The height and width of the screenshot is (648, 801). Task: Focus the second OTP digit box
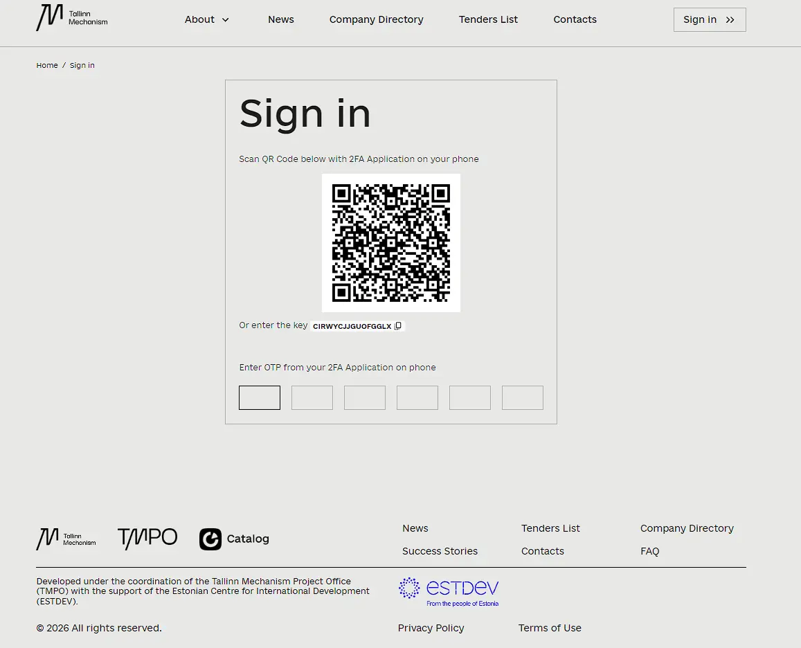312,397
